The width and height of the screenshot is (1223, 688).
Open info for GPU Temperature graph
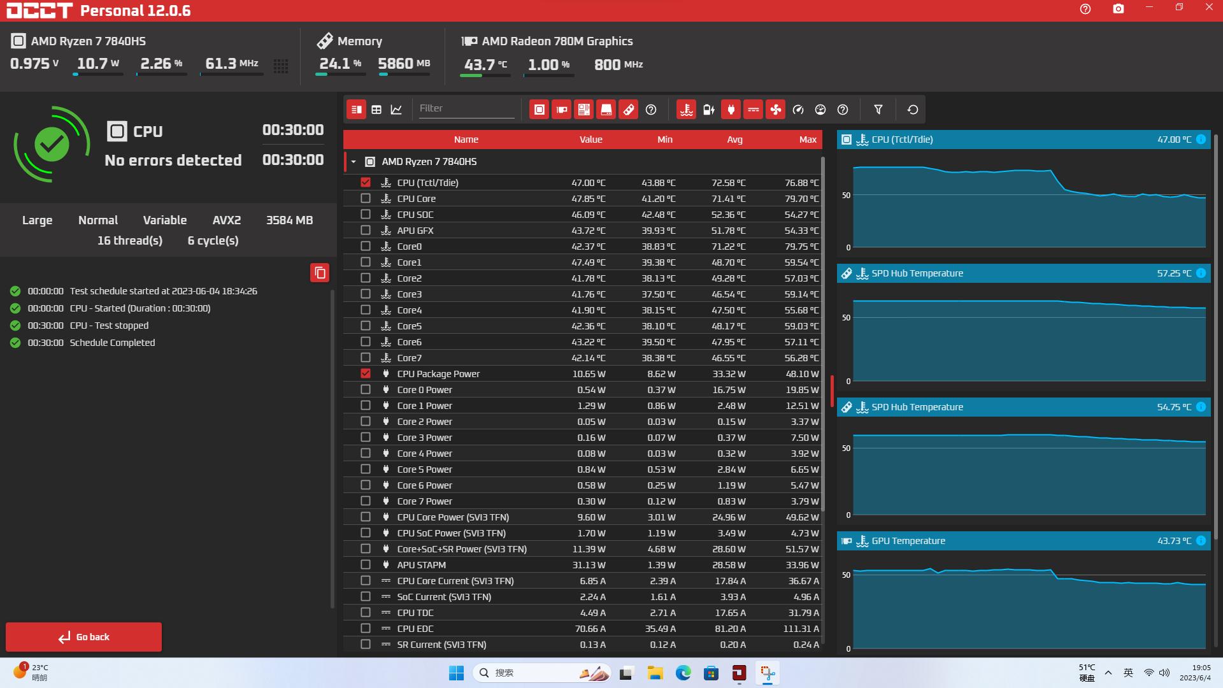pos(1201,541)
